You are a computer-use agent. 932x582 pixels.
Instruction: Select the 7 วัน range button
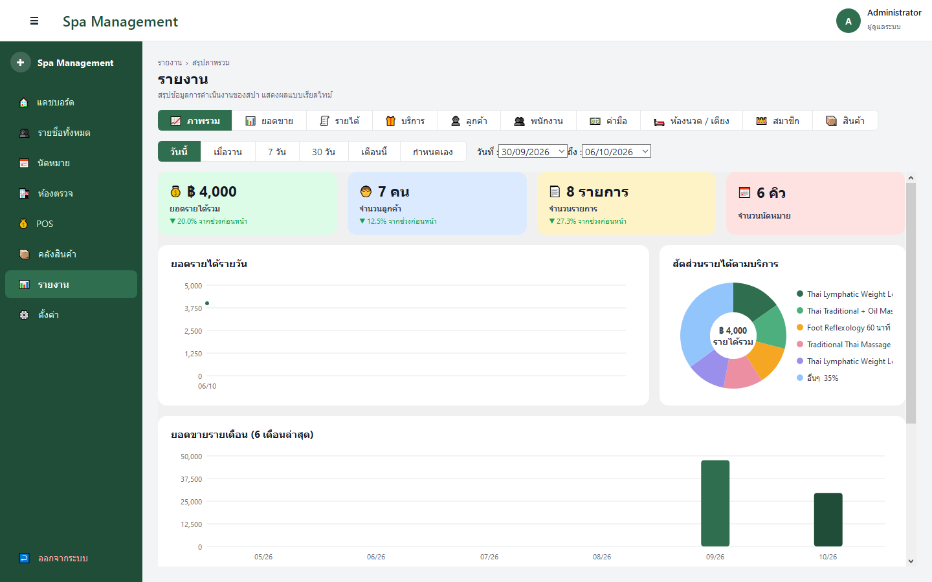click(x=277, y=151)
